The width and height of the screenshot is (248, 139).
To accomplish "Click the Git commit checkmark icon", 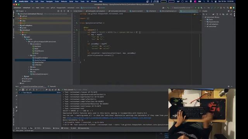I will [x=215, y=8].
